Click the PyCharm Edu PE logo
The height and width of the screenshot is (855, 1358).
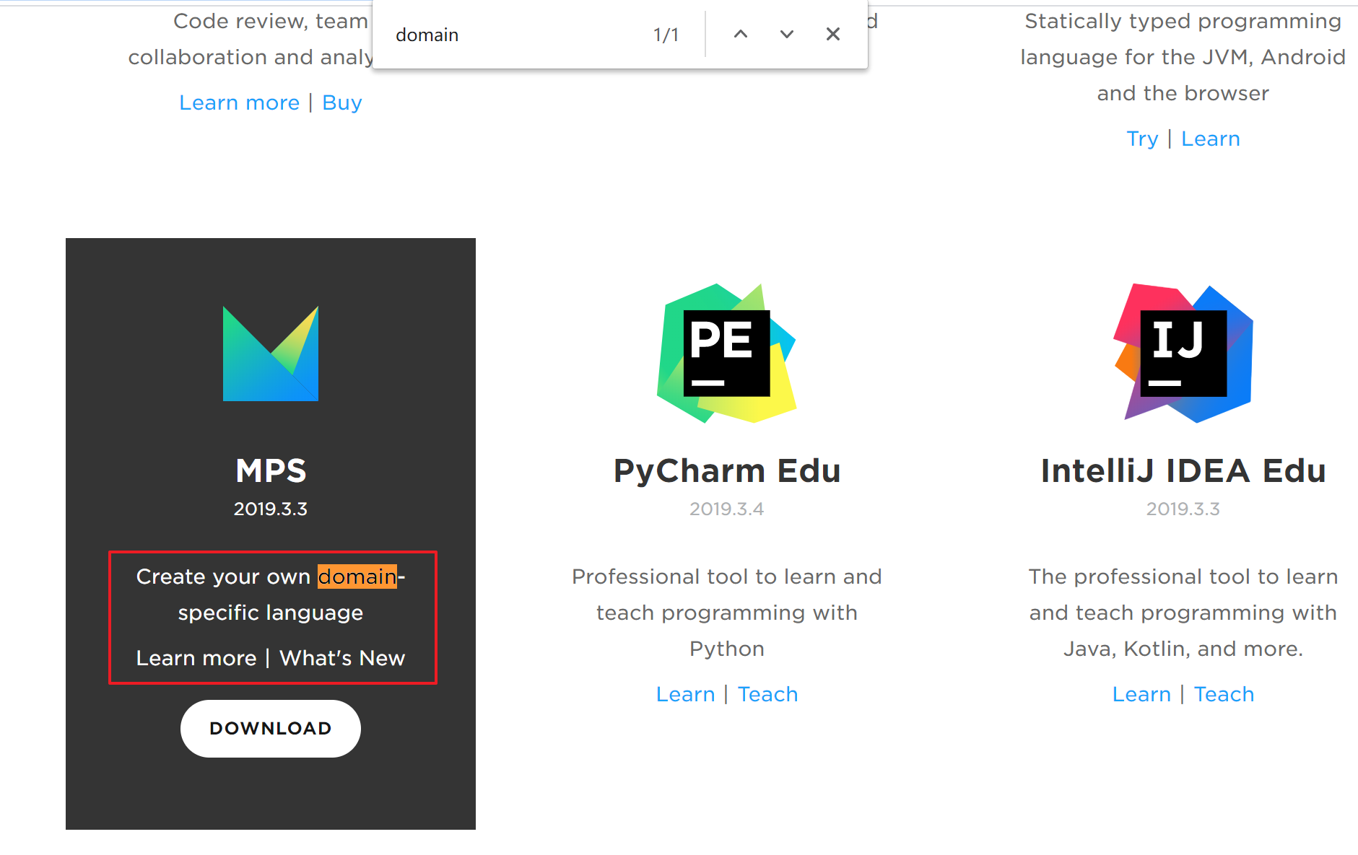[726, 353]
